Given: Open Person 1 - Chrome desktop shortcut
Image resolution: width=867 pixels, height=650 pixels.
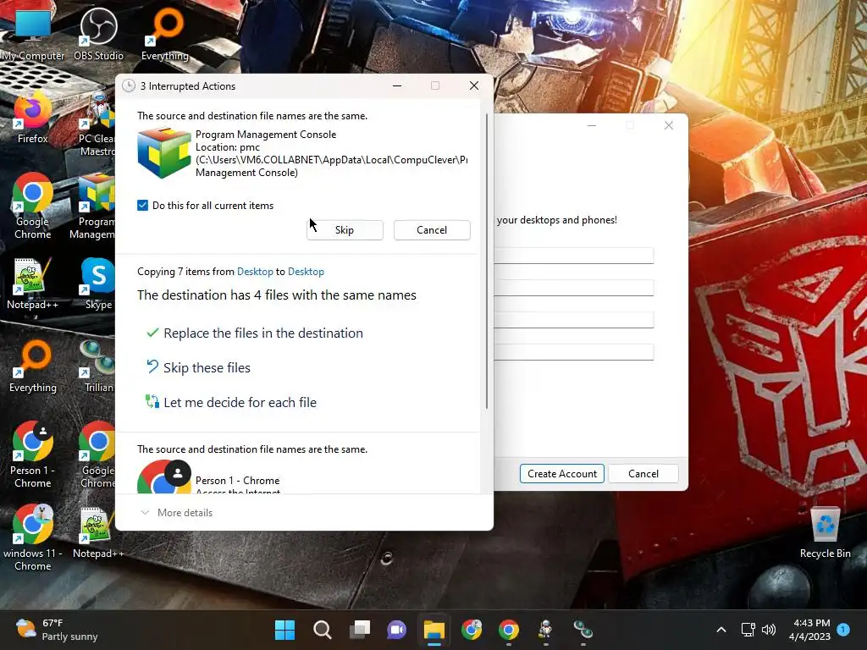Looking at the screenshot, I should point(33,454).
